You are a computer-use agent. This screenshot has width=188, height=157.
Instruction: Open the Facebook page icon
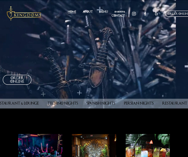[145, 14]
